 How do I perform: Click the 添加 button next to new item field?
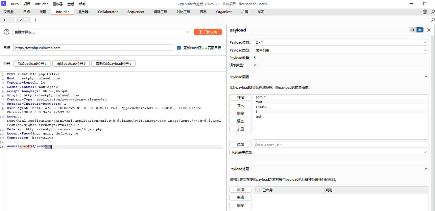[x=240, y=144]
